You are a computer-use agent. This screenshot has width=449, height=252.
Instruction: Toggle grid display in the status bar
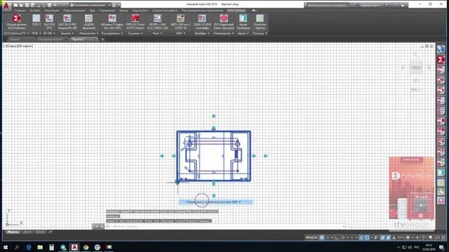tap(322, 238)
